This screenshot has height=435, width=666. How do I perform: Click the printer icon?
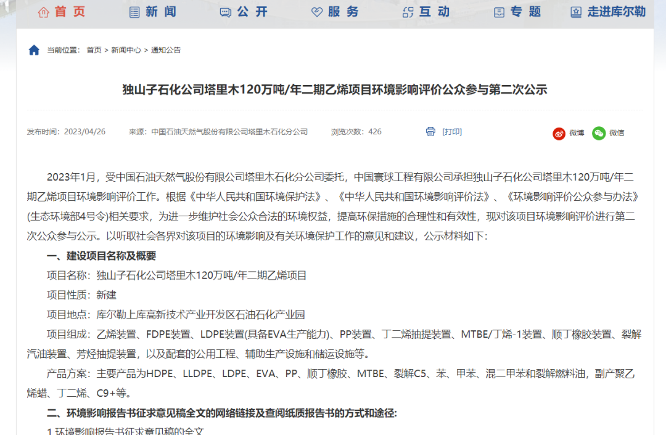click(x=430, y=132)
